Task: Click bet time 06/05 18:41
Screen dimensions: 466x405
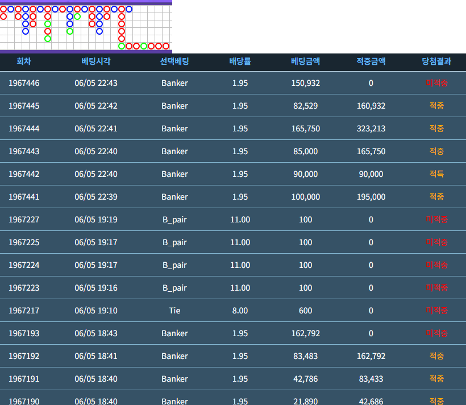Action: [x=96, y=356]
